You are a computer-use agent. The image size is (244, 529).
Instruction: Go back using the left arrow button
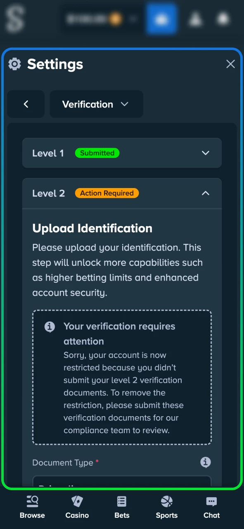point(26,104)
